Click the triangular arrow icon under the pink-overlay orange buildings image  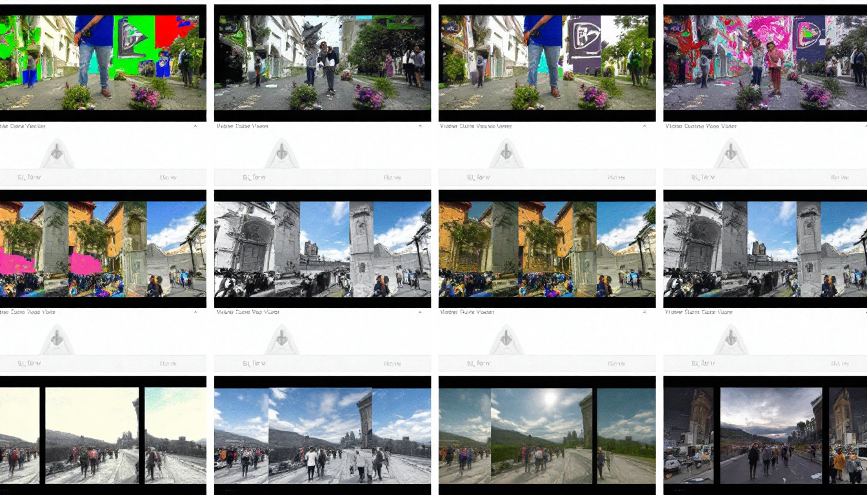[x=57, y=339]
